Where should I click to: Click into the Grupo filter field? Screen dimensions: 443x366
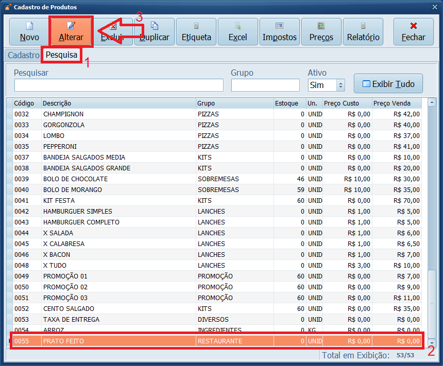(x=265, y=85)
